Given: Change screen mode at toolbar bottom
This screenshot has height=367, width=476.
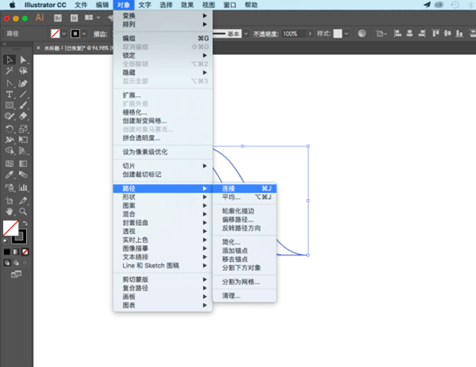Looking at the screenshot, I should point(16,275).
